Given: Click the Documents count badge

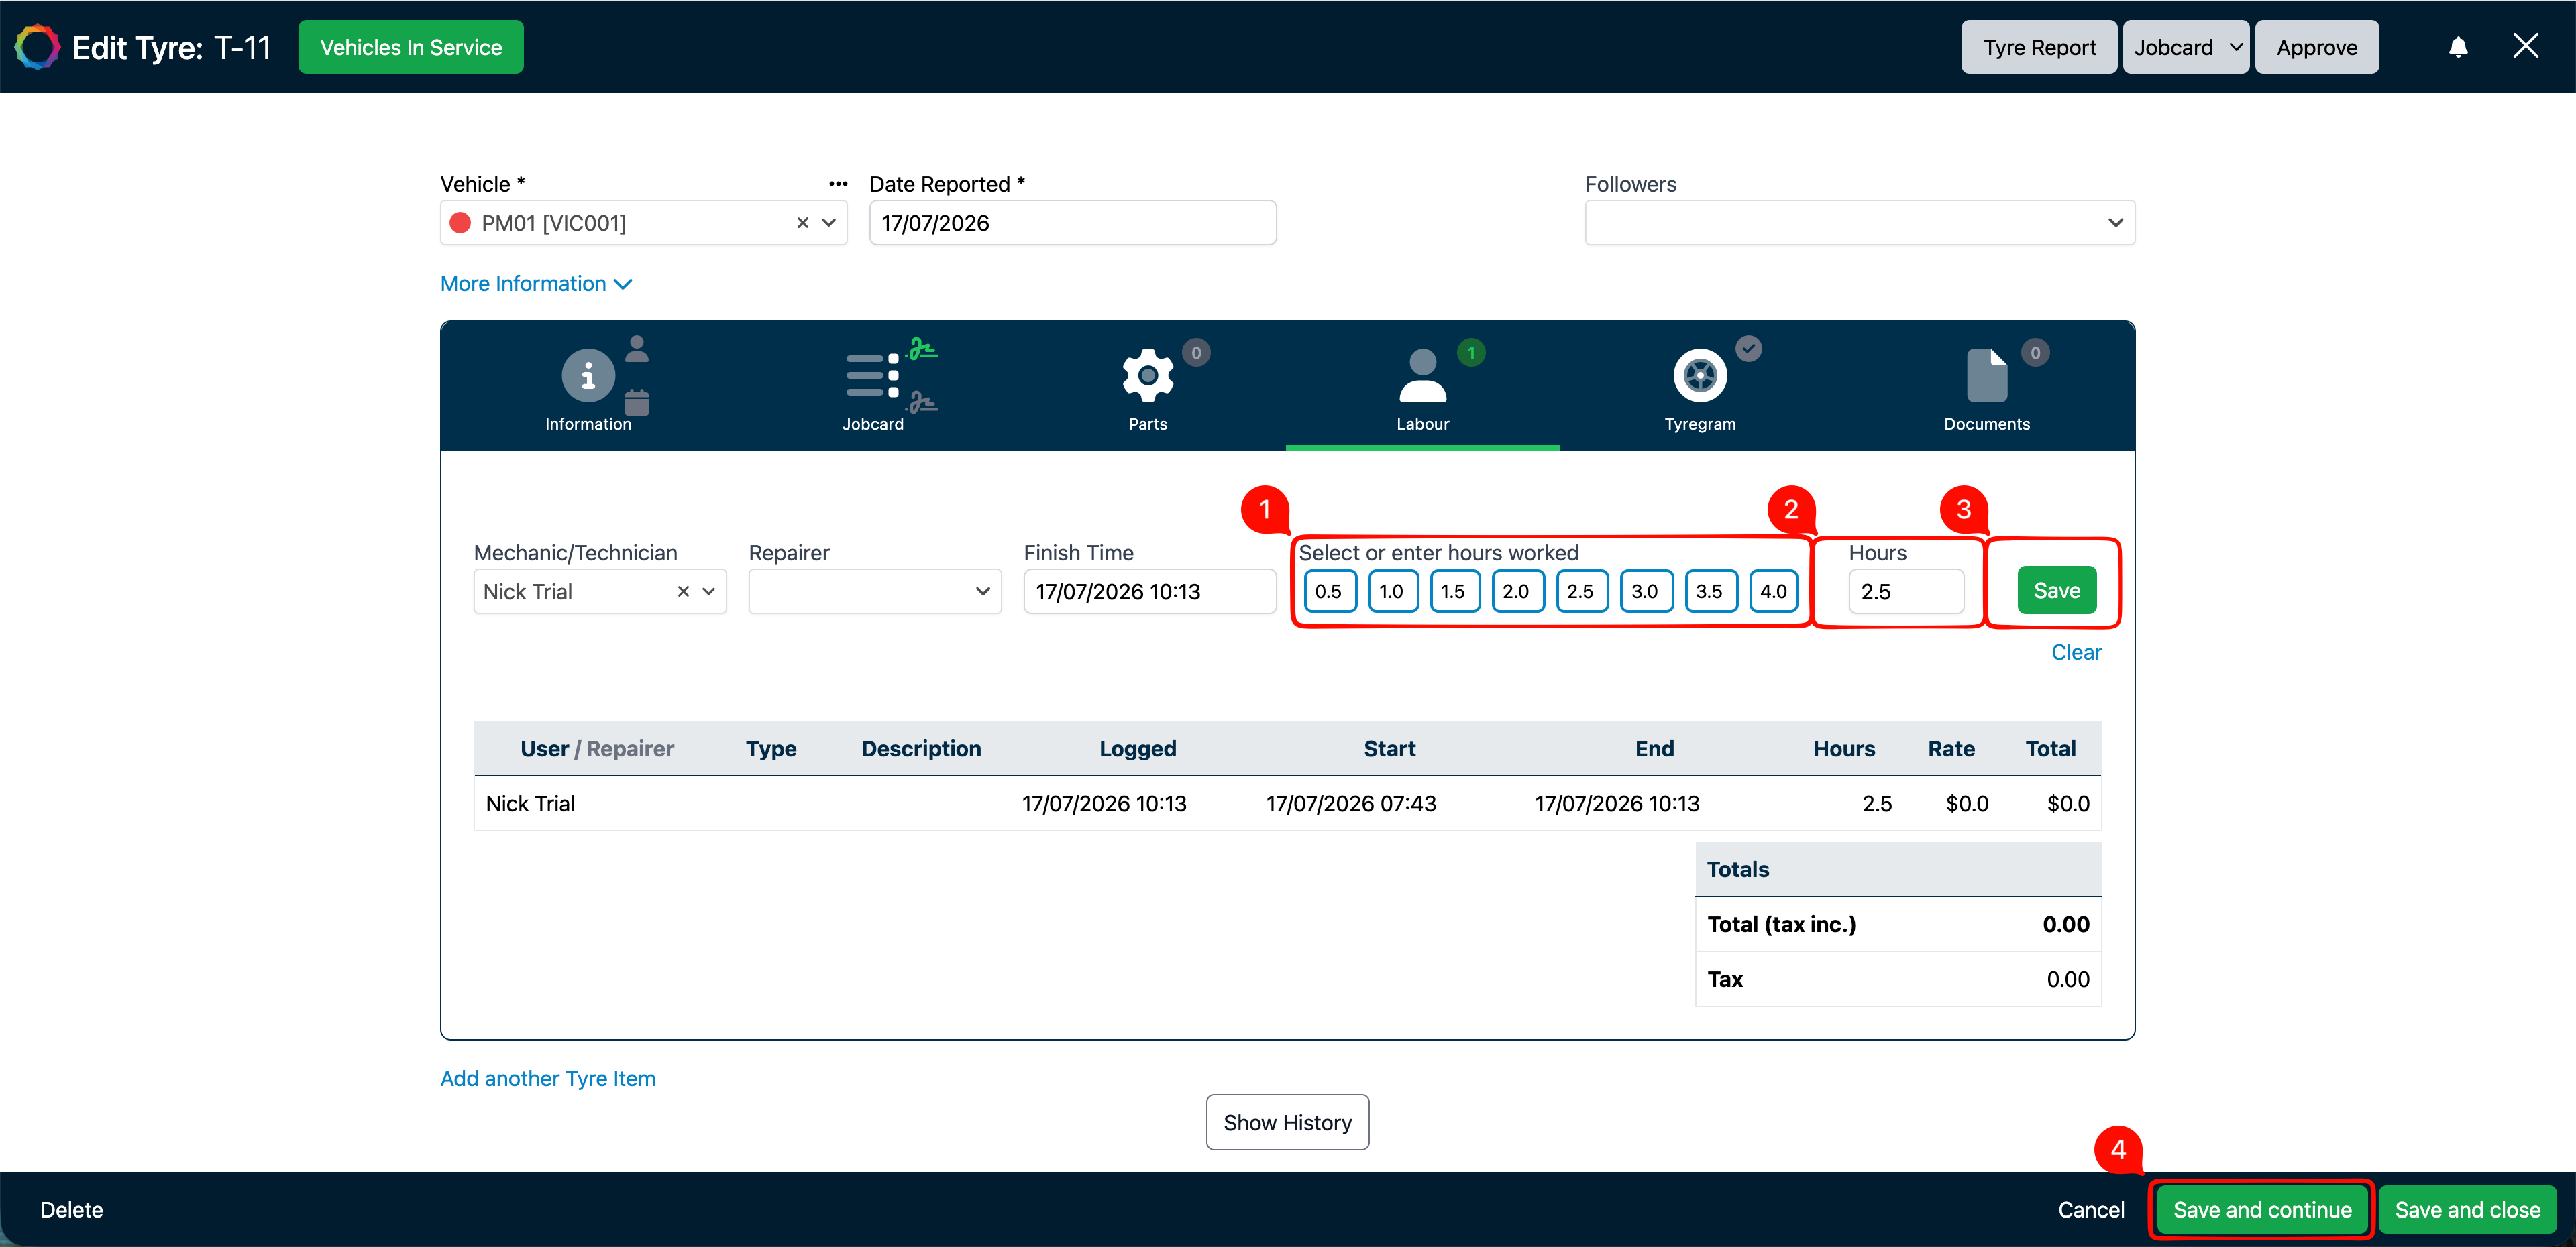Looking at the screenshot, I should click(2035, 353).
